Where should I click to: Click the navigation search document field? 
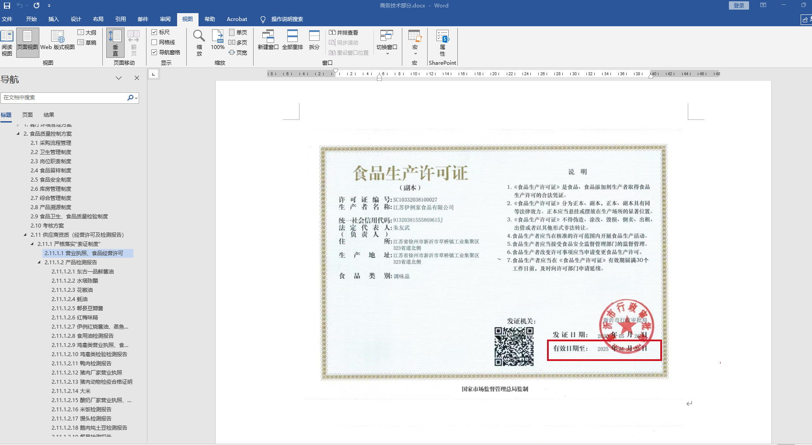pos(63,98)
